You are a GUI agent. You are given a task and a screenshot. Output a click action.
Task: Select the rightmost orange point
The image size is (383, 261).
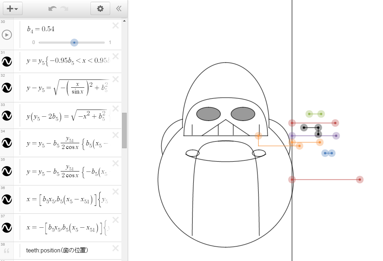320,142
